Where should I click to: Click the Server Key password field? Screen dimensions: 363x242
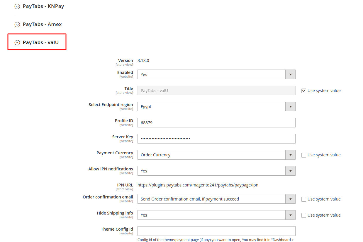click(x=216, y=139)
